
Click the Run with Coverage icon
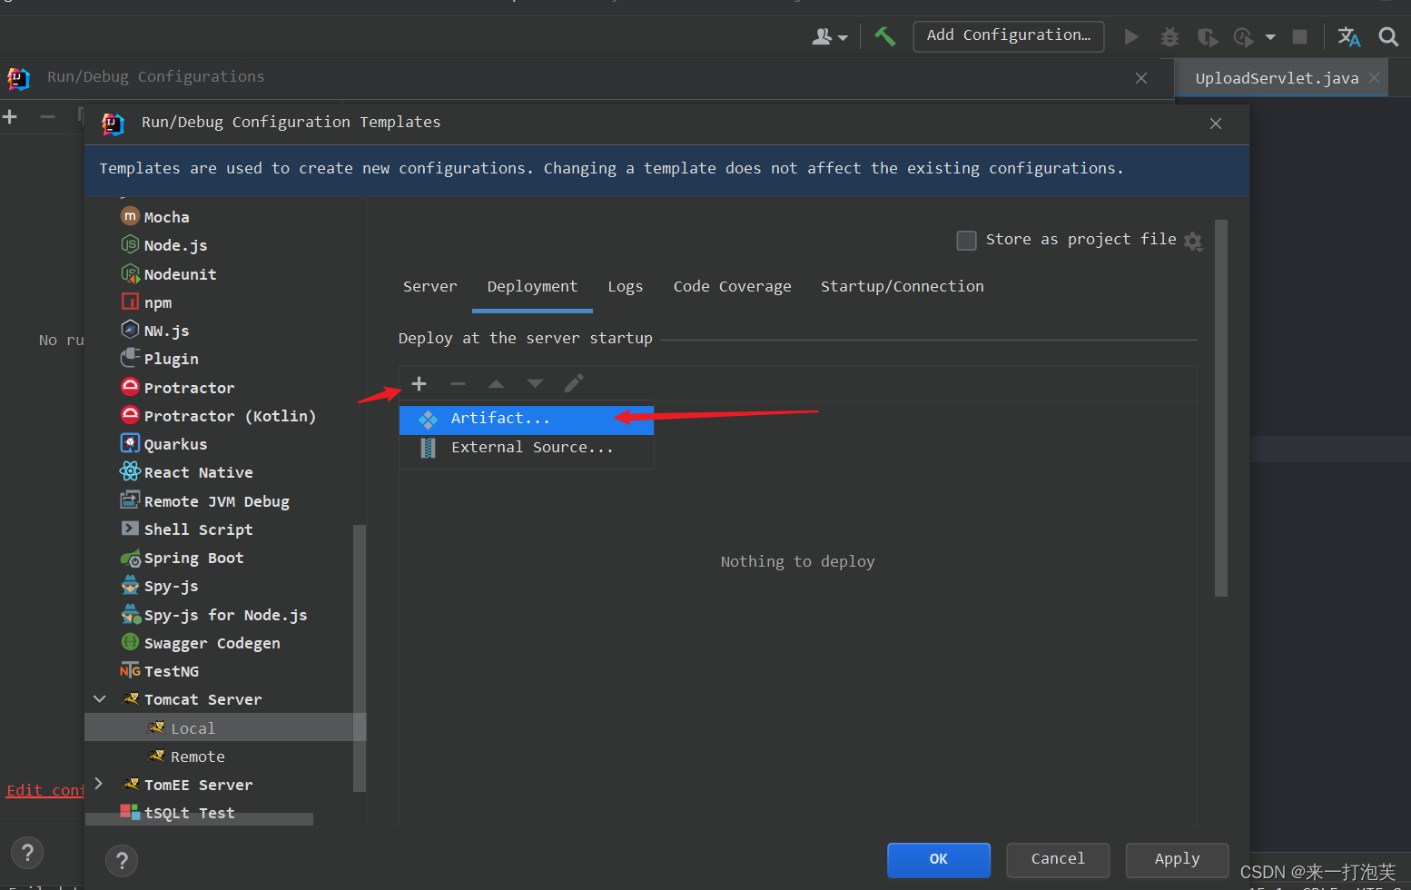tap(1207, 36)
